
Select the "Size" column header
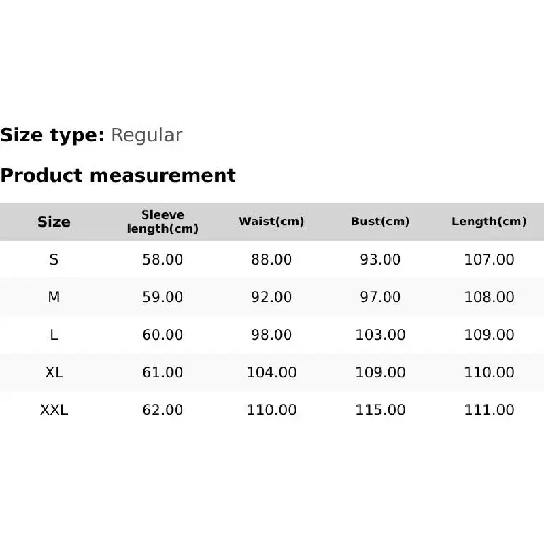click(54, 222)
